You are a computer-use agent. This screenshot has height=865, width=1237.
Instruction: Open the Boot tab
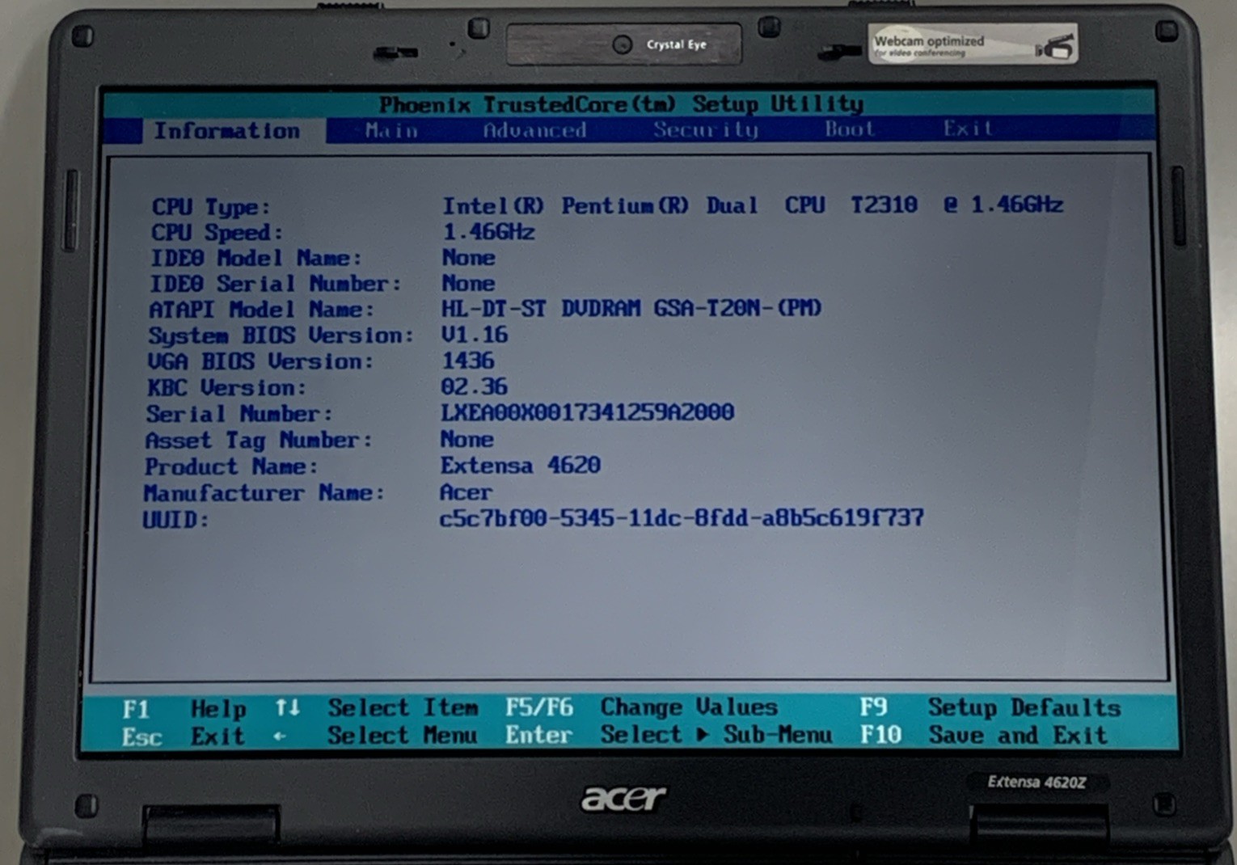[850, 129]
